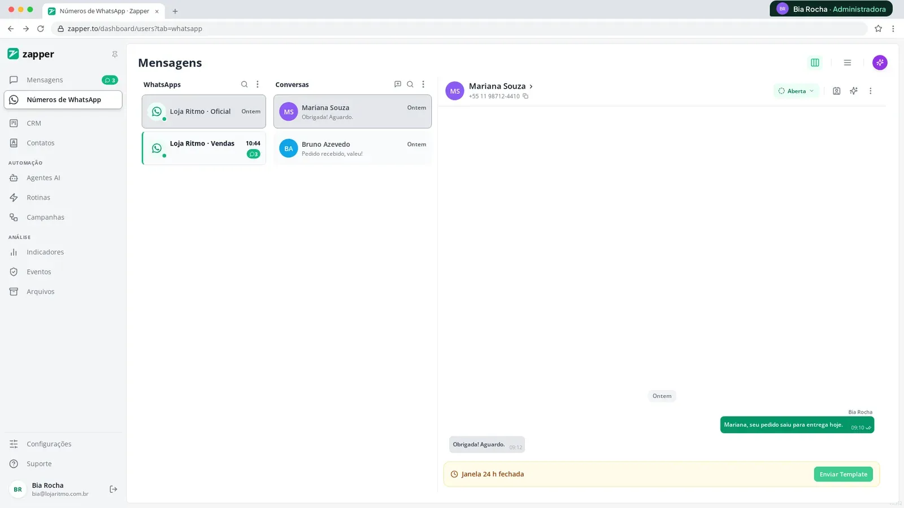The image size is (904, 508).
Task: Open Mensagens in the sidebar
Action: coord(63,80)
